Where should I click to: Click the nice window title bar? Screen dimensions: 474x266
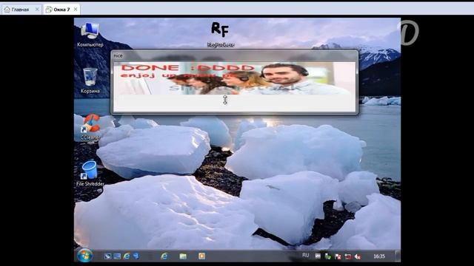tap(235, 56)
